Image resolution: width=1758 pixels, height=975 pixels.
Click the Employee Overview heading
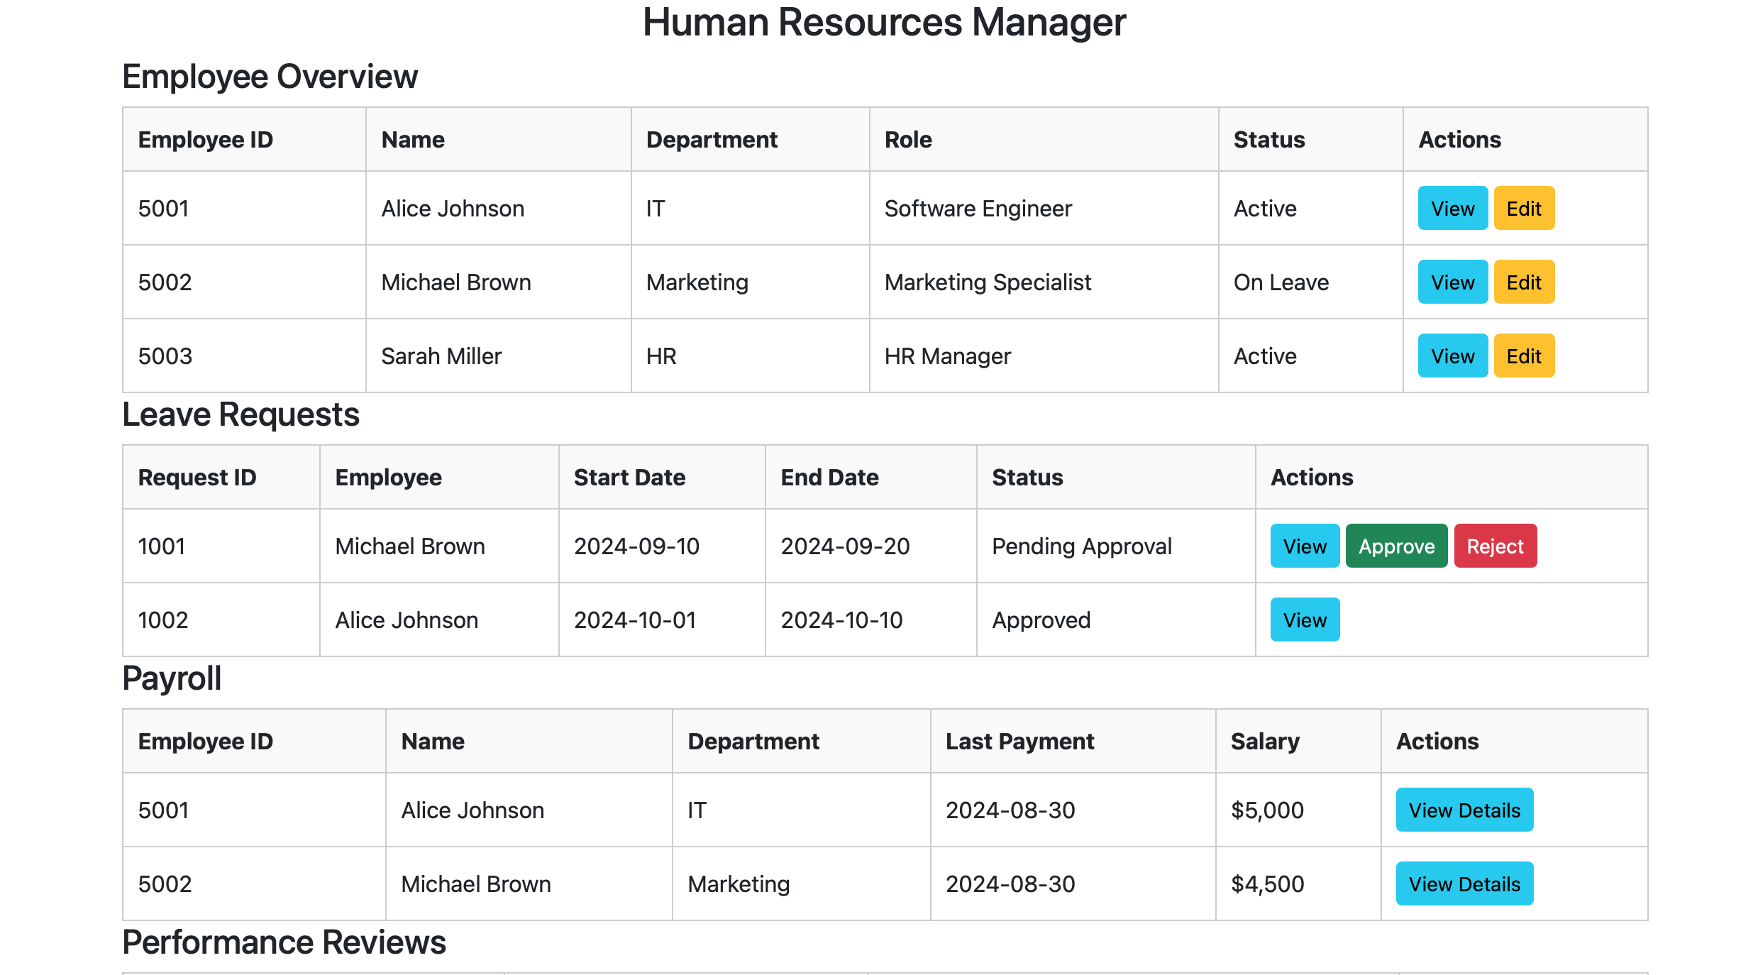[270, 77]
